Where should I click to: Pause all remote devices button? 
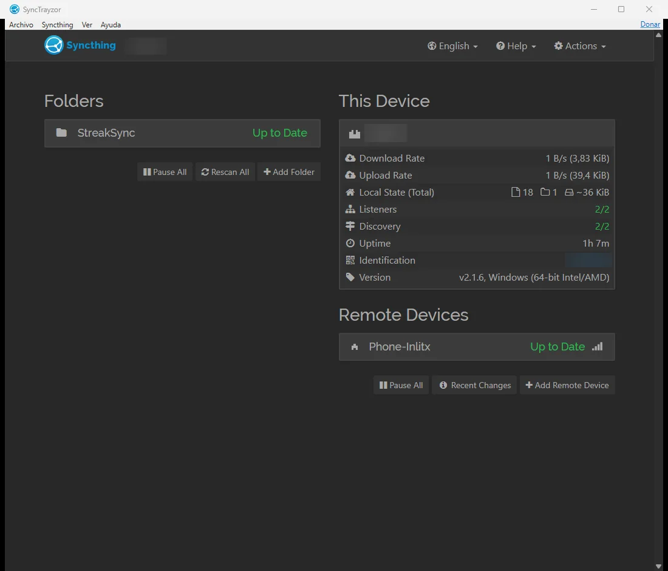coord(401,385)
